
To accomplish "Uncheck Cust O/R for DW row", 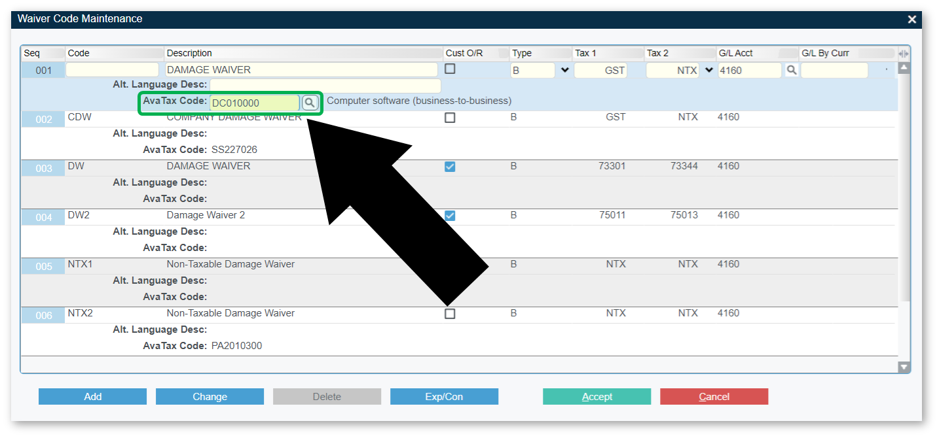I will [x=450, y=167].
